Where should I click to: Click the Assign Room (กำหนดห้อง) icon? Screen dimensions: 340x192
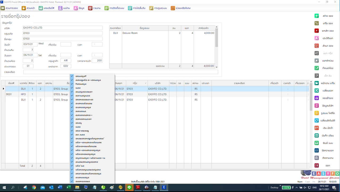click(317, 68)
